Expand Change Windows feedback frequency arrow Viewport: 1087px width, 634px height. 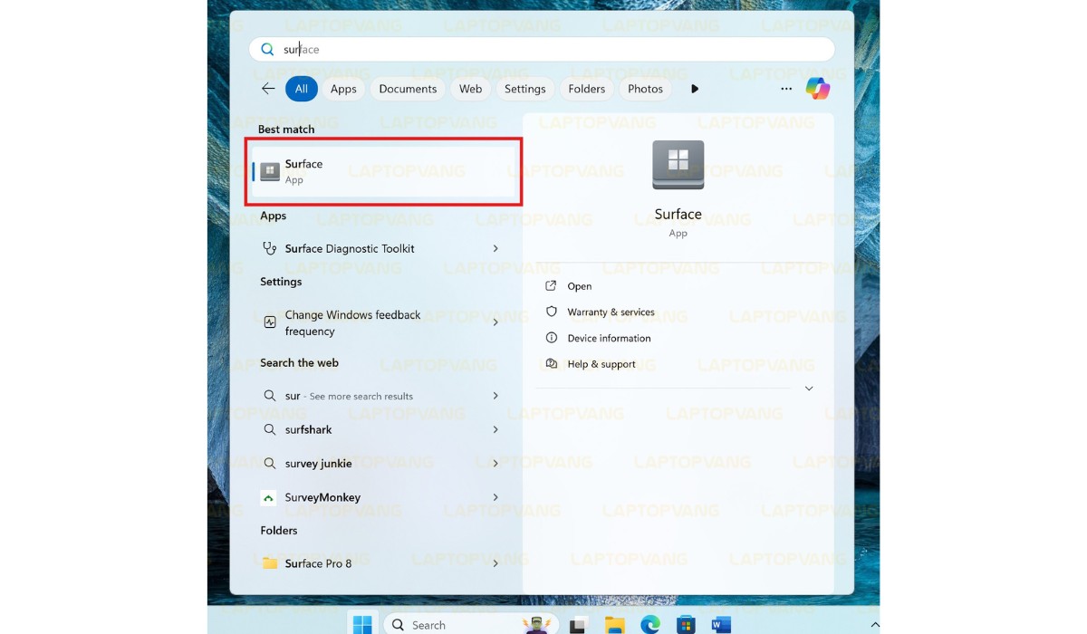pos(495,322)
